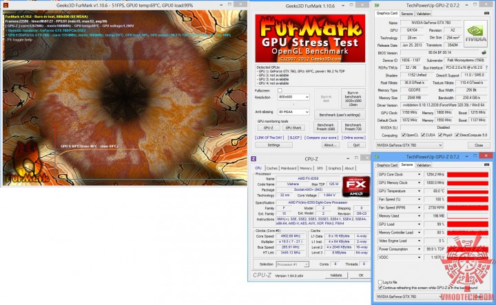Click the CPU-Z purple title bar icon
Viewport: 496px width, 305px height.
[253, 158]
